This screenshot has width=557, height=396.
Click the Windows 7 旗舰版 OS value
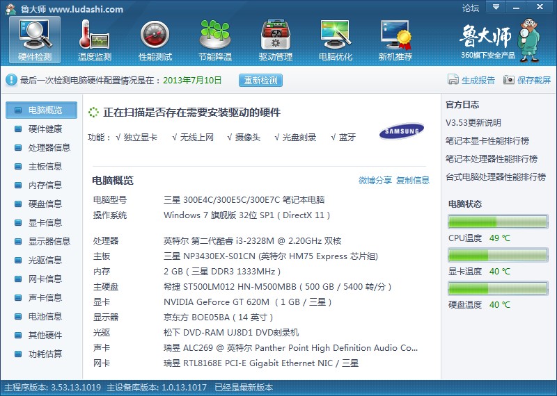tap(247, 215)
